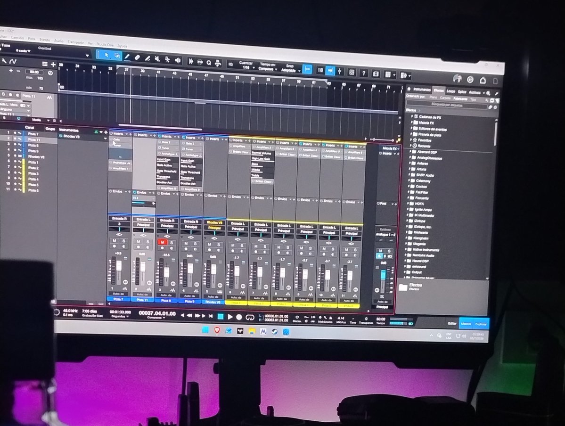The width and height of the screenshot is (565, 426).
Task: Open the video player film icon
Action: coord(376,74)
